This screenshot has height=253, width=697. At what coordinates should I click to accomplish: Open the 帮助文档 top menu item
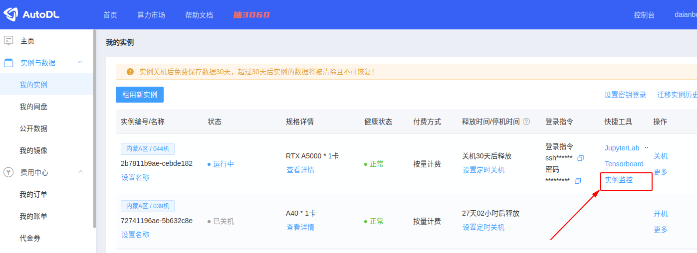[199, 15]
